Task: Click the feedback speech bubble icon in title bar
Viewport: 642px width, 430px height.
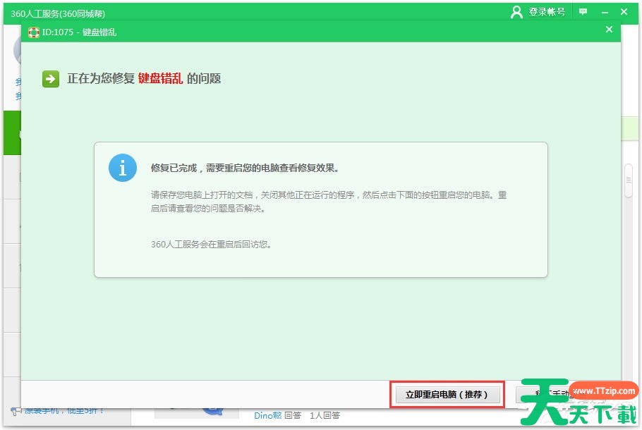Action: point(583,12)
